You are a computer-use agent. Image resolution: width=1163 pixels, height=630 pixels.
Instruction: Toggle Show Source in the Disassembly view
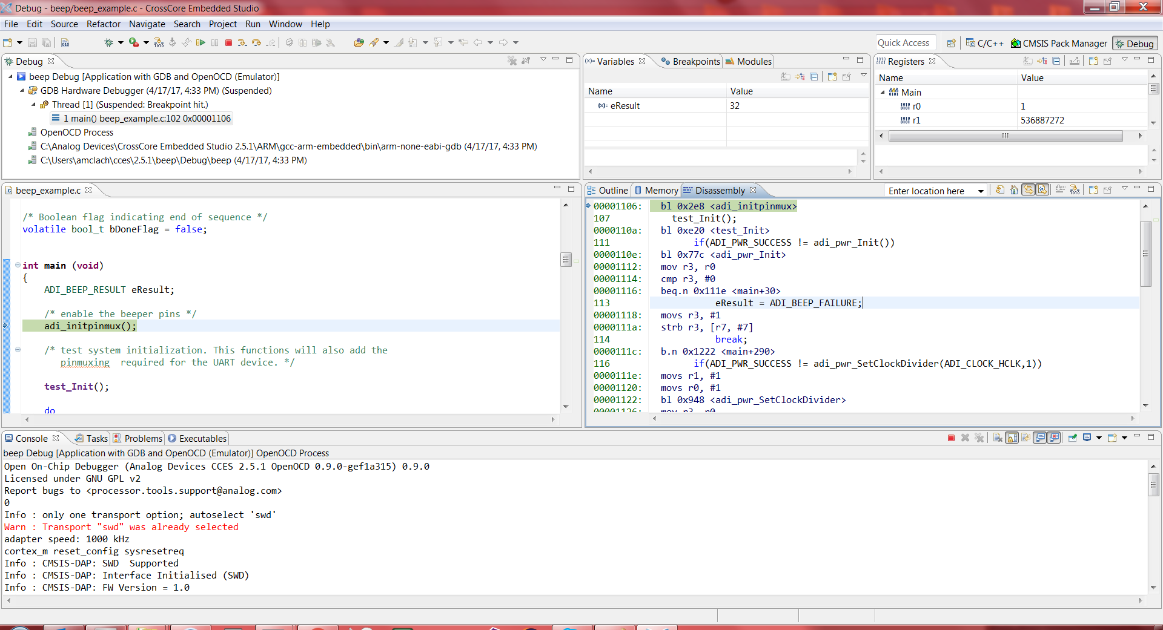pos(1042,190)
